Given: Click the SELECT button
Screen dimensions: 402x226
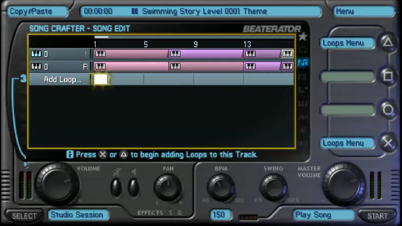Looking at the screenshot, I should click(25, 216).
